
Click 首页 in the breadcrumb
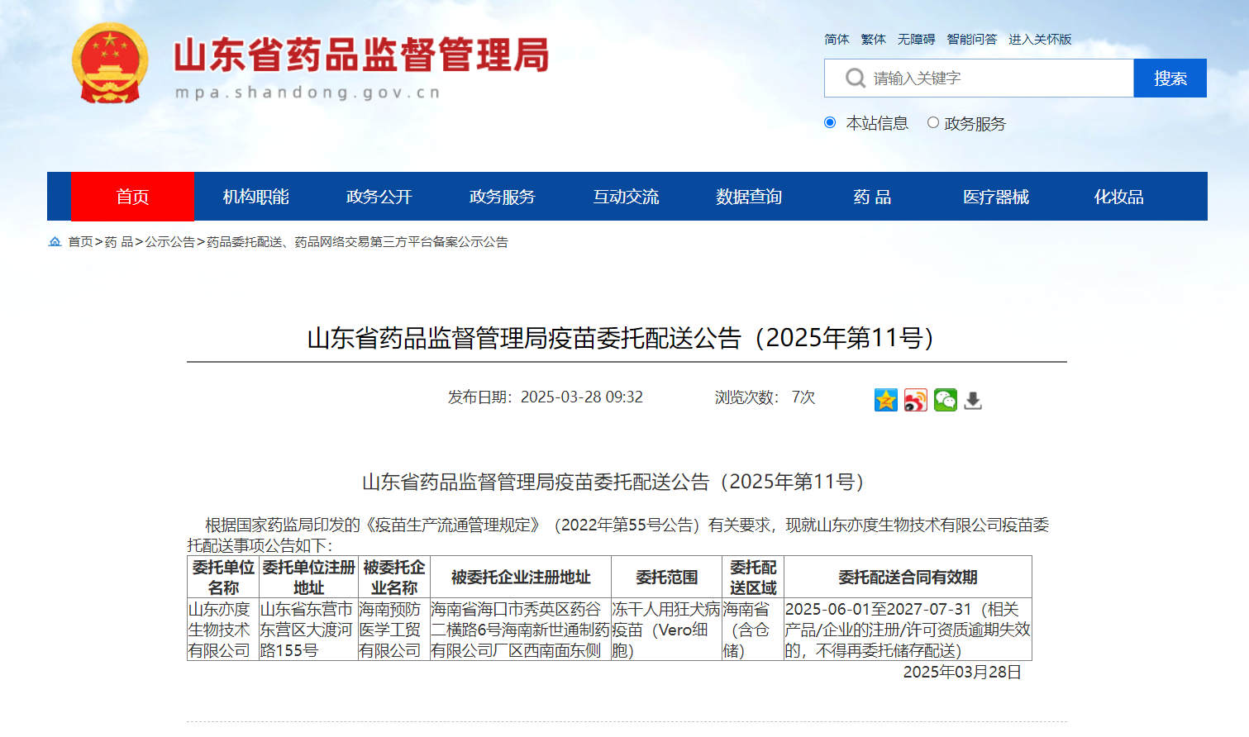pos(80,242)
